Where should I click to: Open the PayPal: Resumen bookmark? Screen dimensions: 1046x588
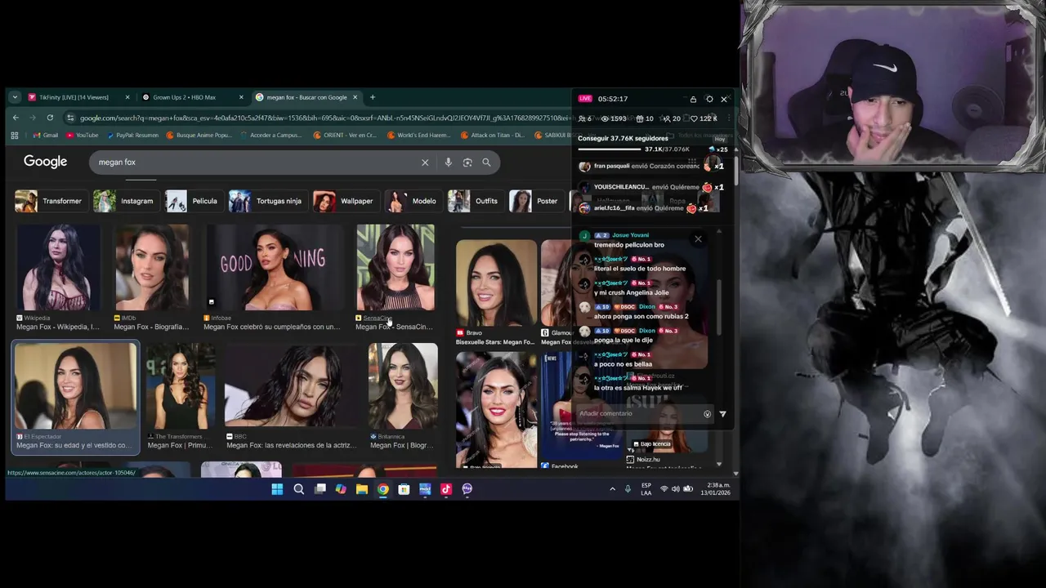132,135
